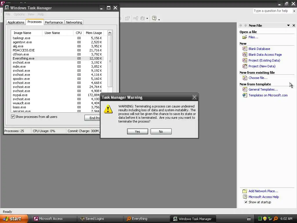Click Blank Database icon

245,49
